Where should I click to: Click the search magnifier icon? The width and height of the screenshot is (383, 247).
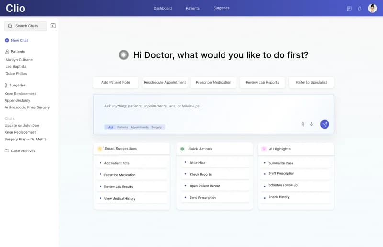(10, 26)
